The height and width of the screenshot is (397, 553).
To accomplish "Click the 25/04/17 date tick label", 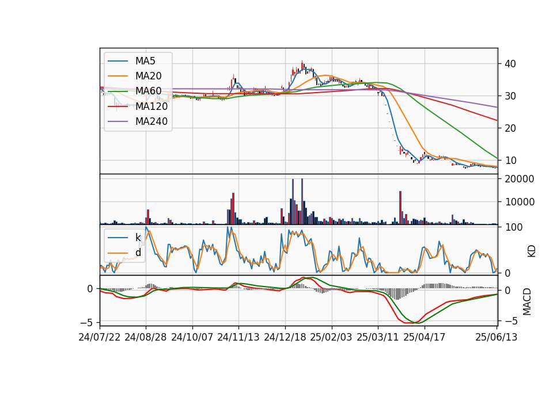I will (x=425, y=337).
